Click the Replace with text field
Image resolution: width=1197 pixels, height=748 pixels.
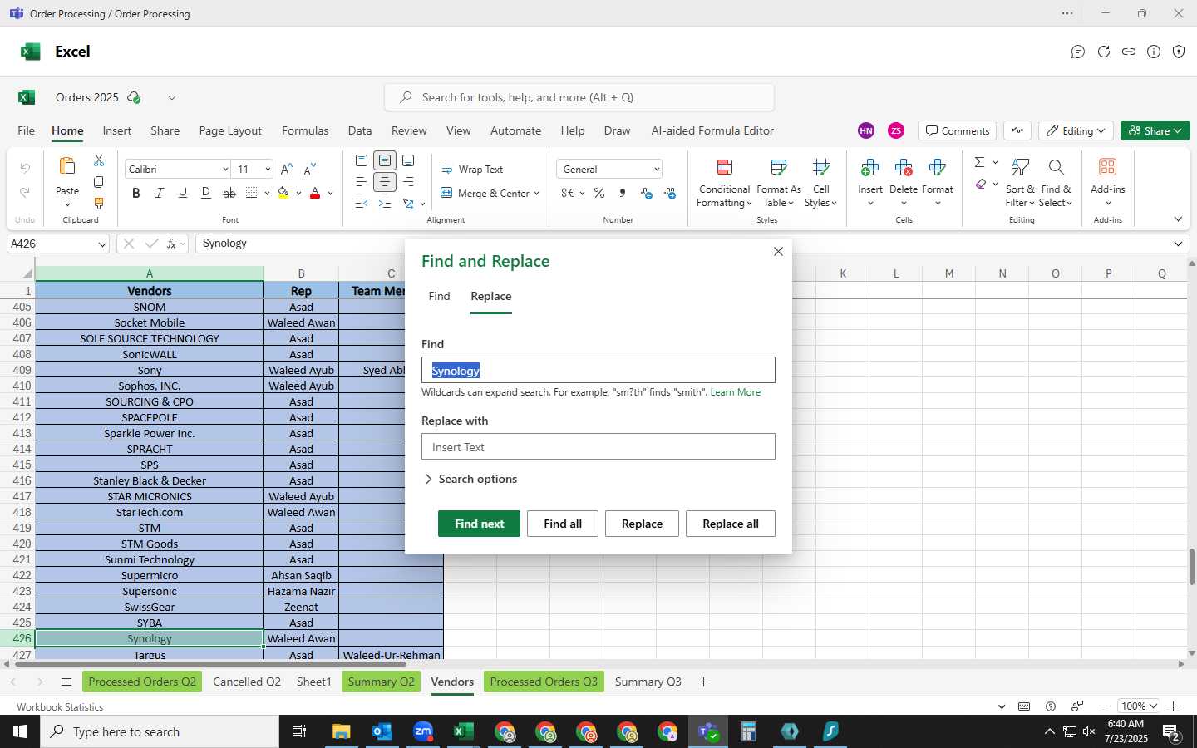pos(598,446)
